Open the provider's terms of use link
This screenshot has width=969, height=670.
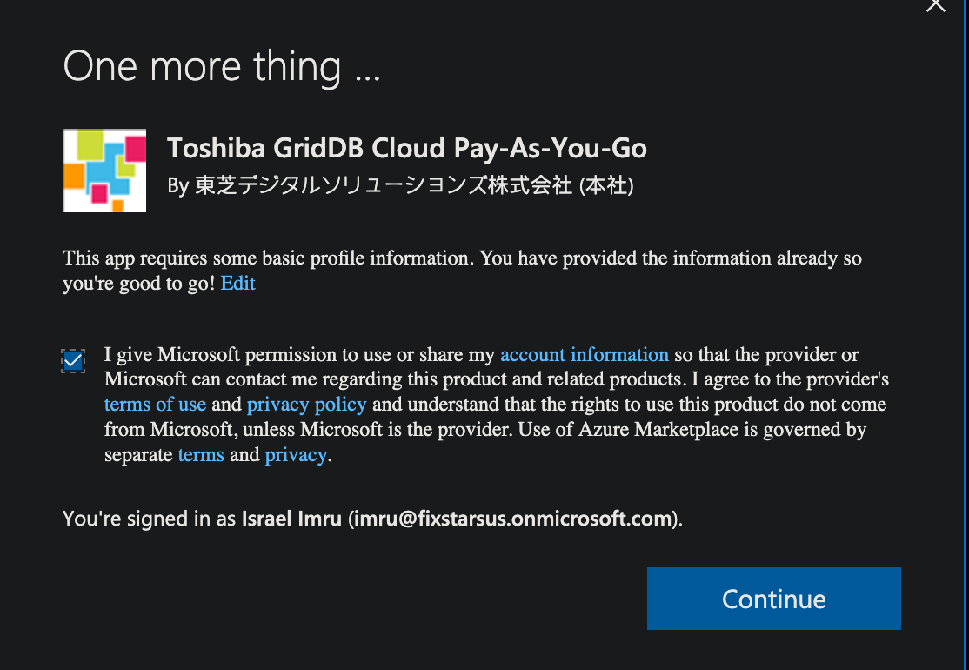coord(155,405)
